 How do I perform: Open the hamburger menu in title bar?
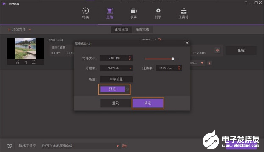pyautogui.click(x=246, y=3)
